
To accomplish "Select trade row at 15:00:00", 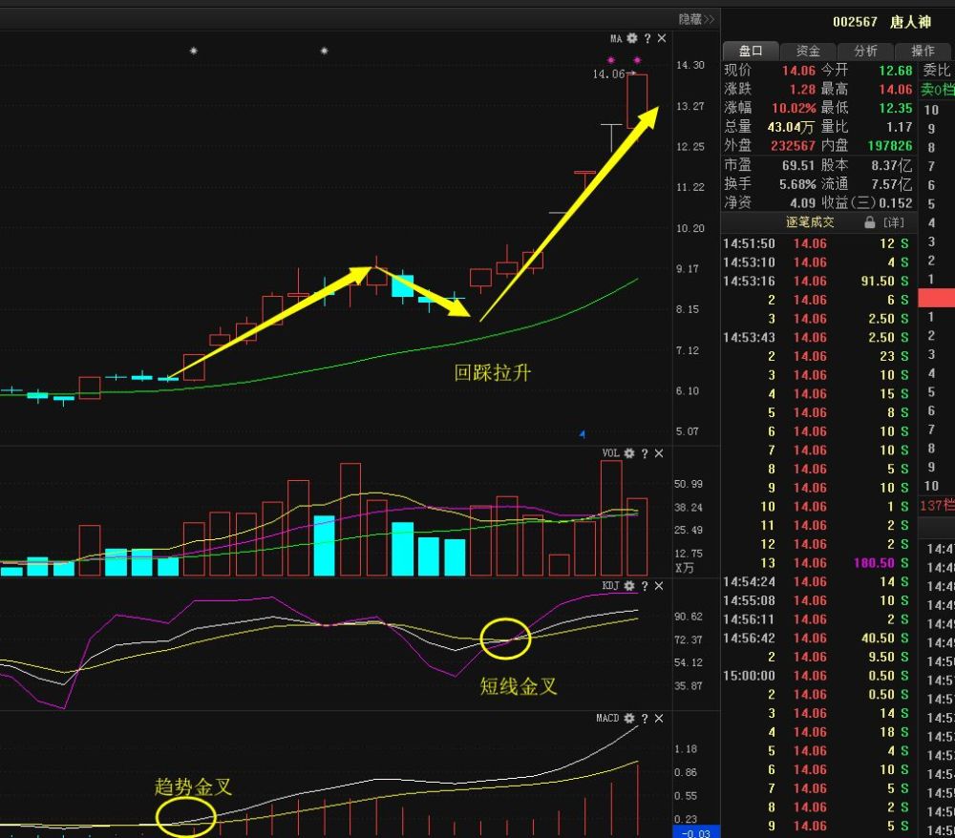I will (817, 676).
